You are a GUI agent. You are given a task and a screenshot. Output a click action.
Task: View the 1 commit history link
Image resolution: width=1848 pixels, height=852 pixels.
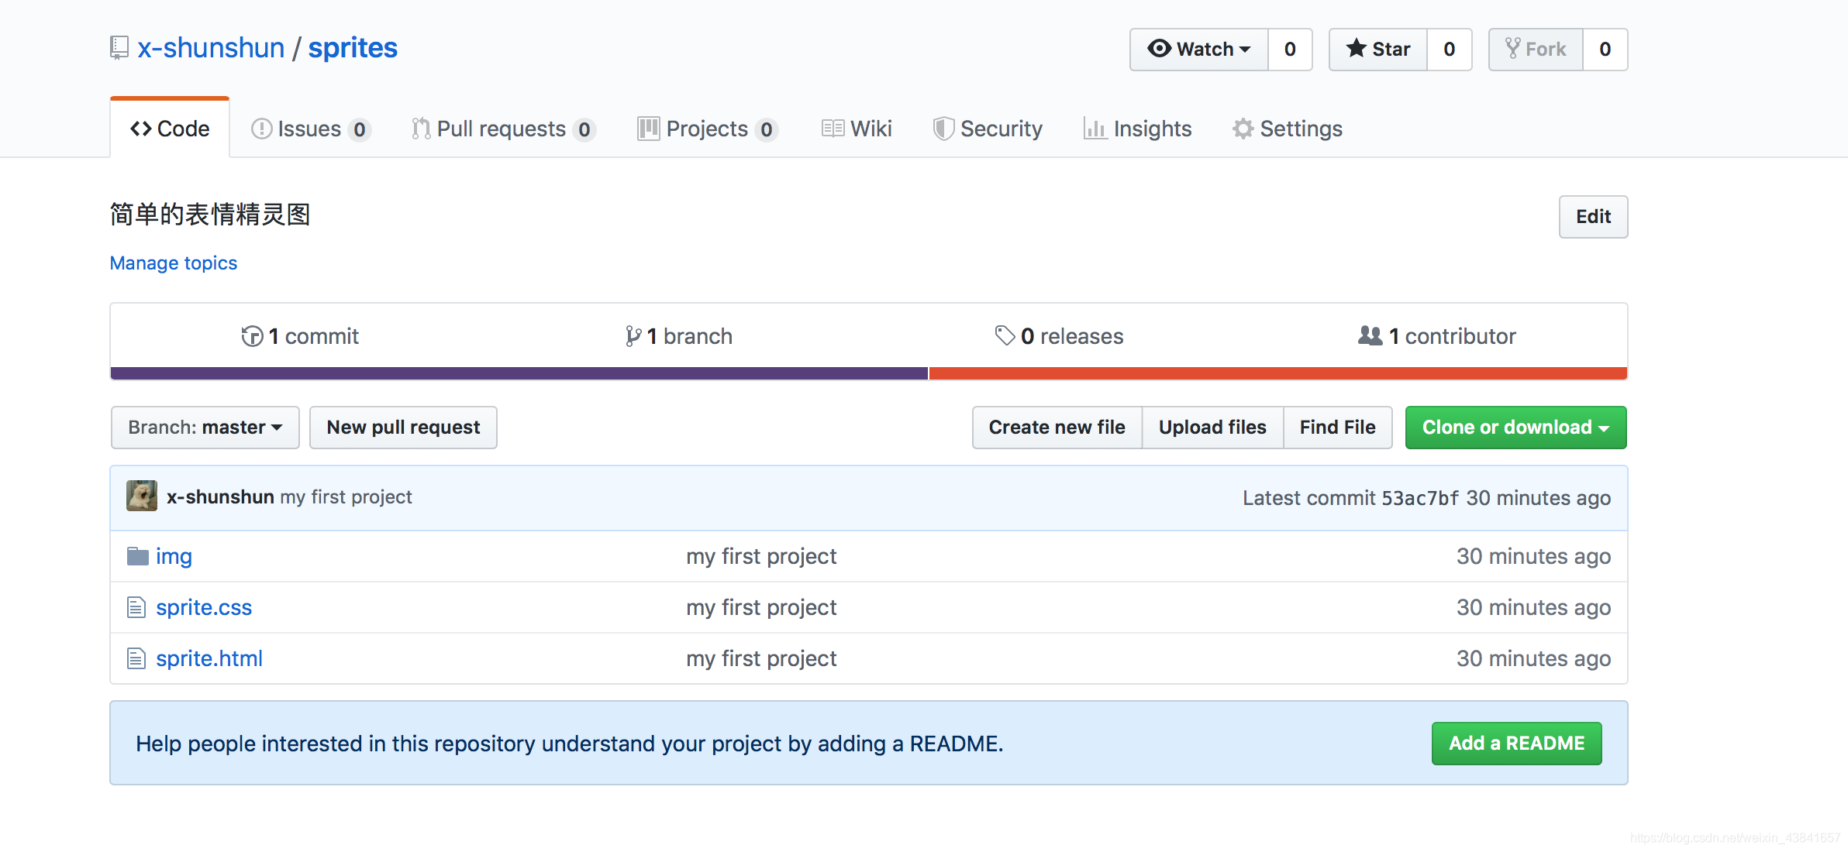(x=300, y=336)
